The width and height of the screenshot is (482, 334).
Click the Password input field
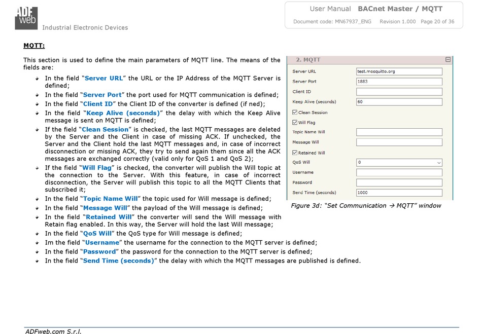399,182
